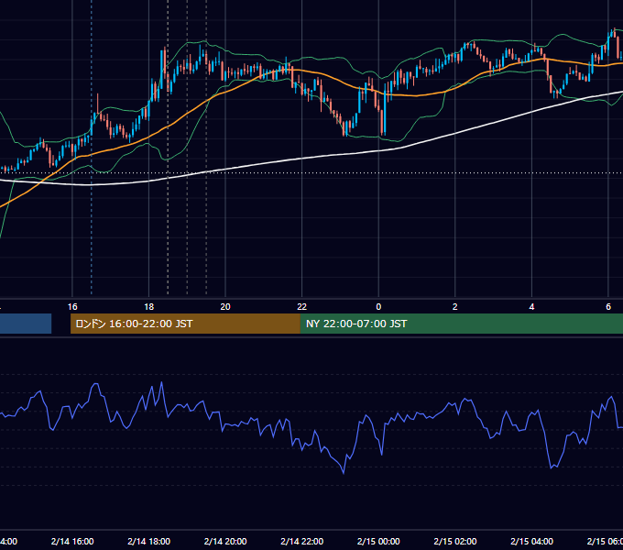Click the 2/15 02:00 date label
Image resolution: width=623 pixels, height=550 pixels.
click(x=455, y=541)
